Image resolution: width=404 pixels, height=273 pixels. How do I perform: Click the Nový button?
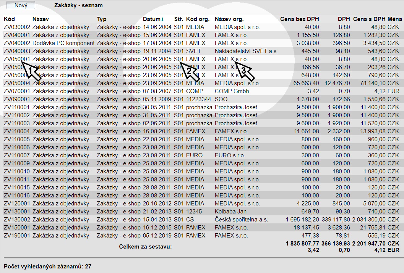pos(21,5)
